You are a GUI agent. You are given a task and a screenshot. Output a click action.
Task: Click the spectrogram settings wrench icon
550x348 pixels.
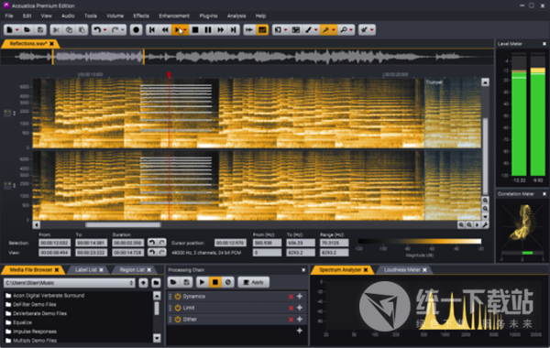(485, 225)
